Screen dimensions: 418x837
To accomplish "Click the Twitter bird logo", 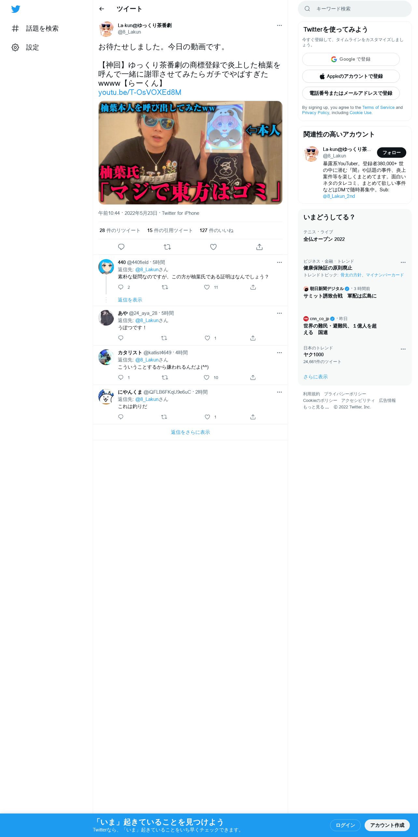I will point(16,9).
